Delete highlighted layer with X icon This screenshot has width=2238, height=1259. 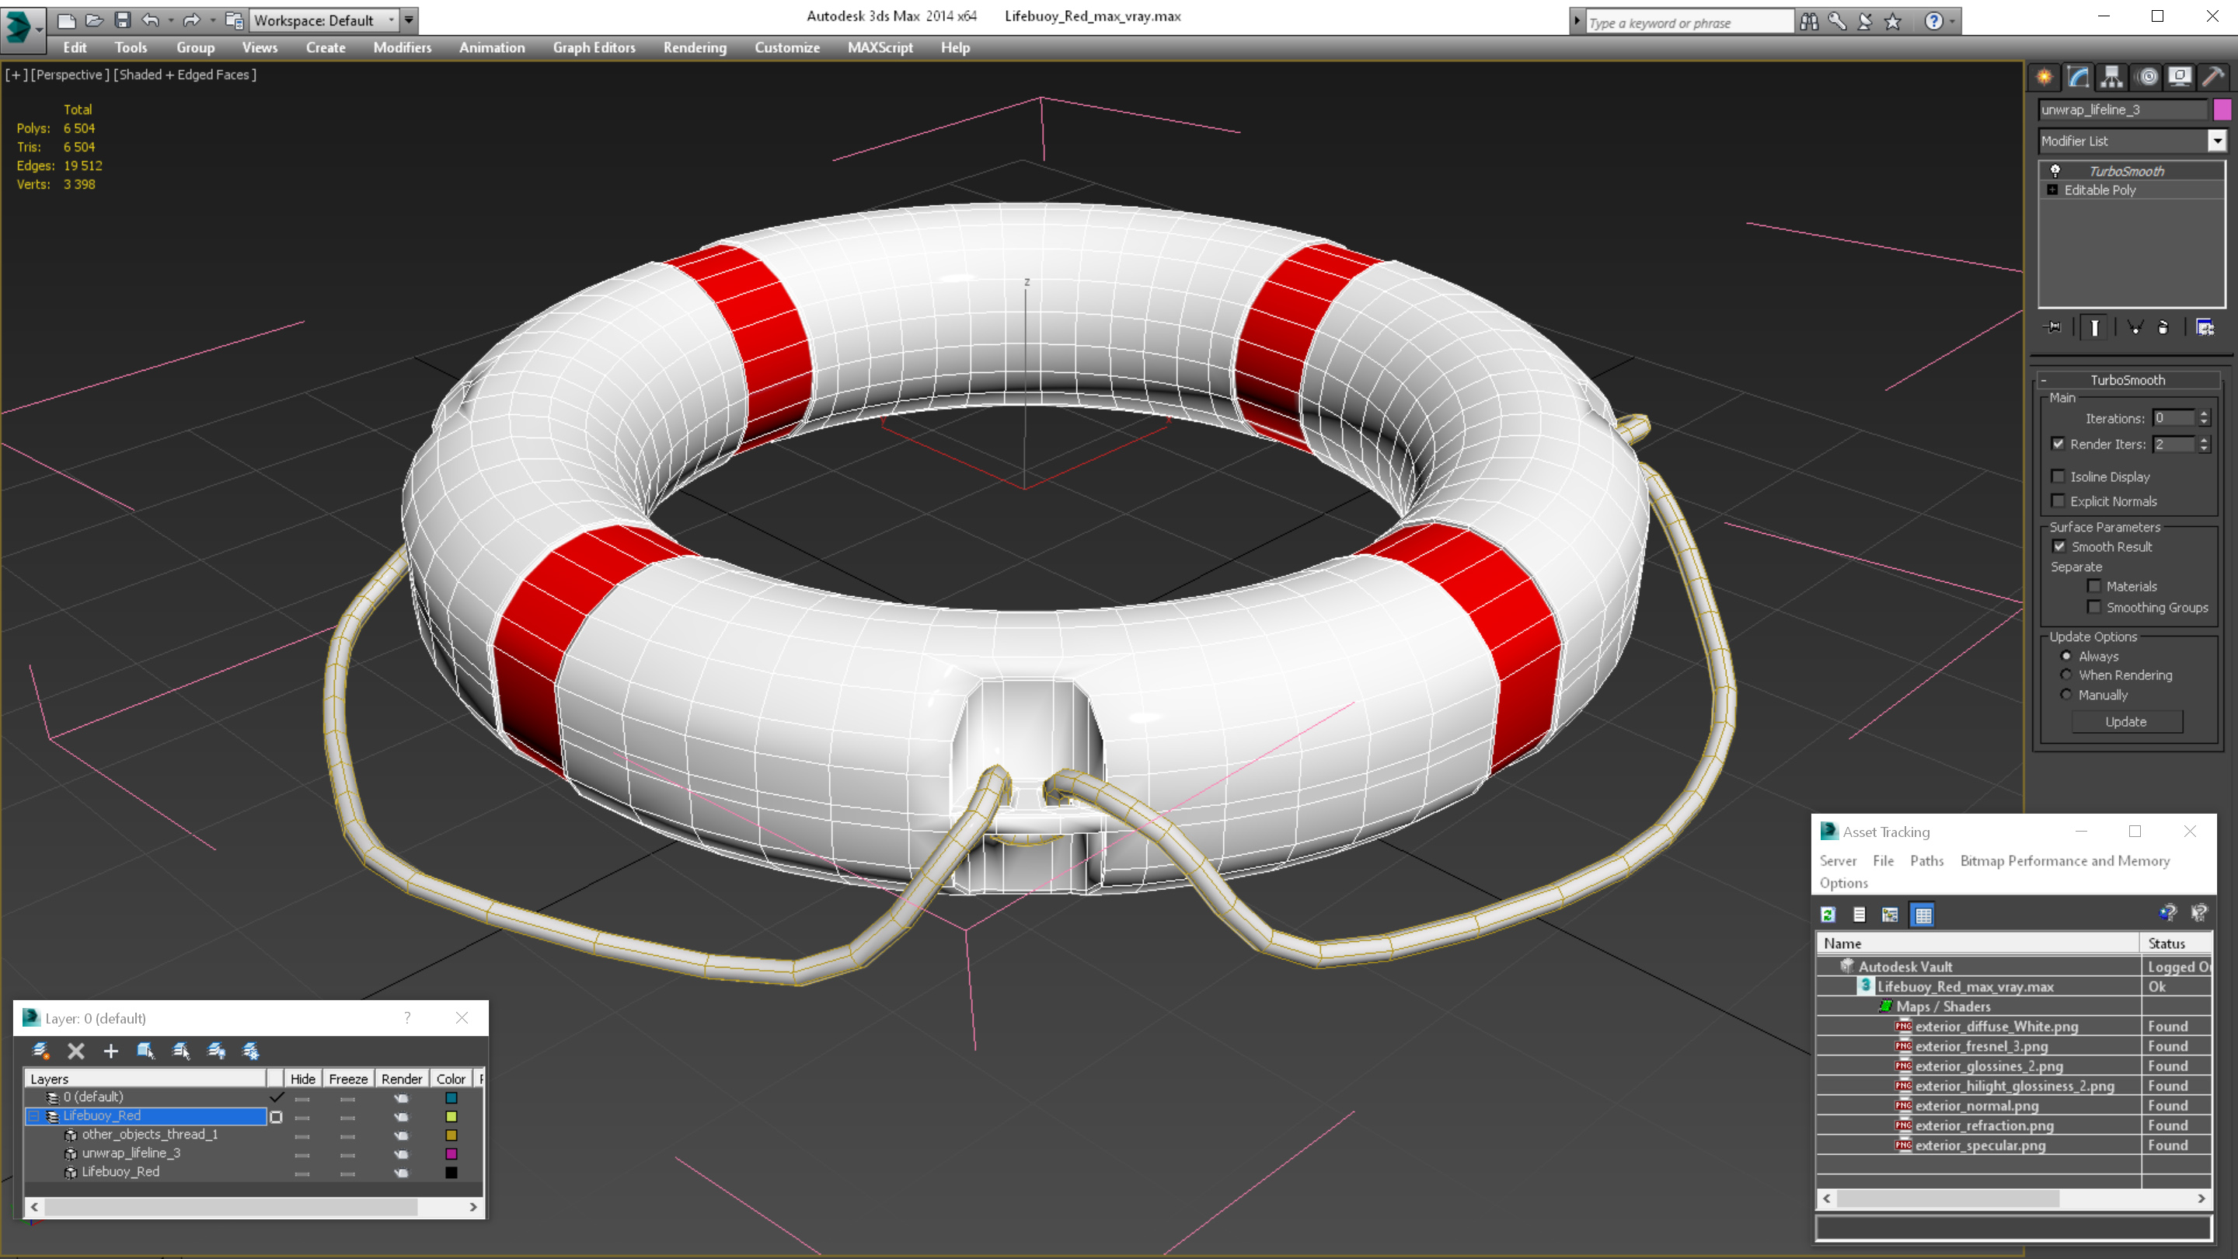click(x=76, y=1051)
